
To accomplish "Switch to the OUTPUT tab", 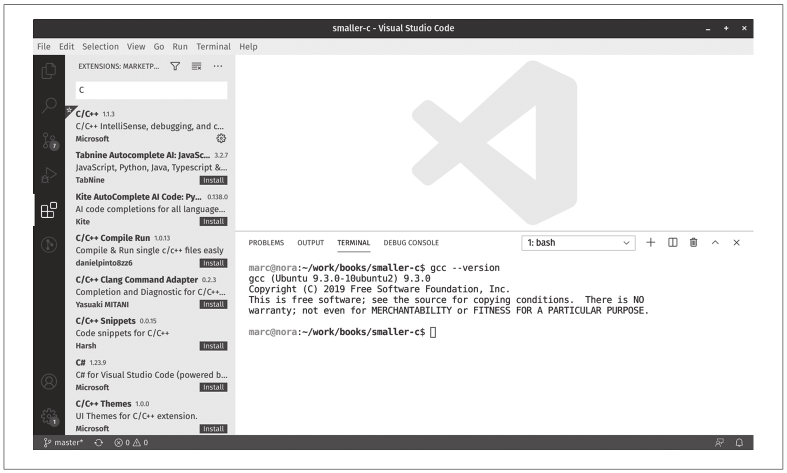I will pos(310,242).
